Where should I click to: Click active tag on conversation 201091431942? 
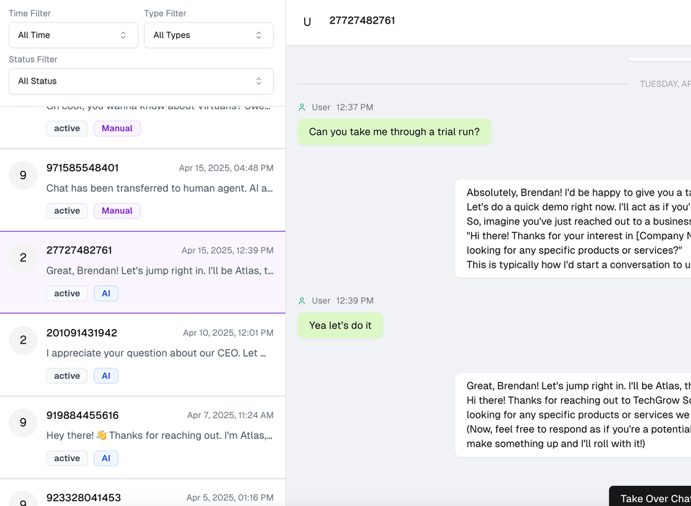point(67,376)
